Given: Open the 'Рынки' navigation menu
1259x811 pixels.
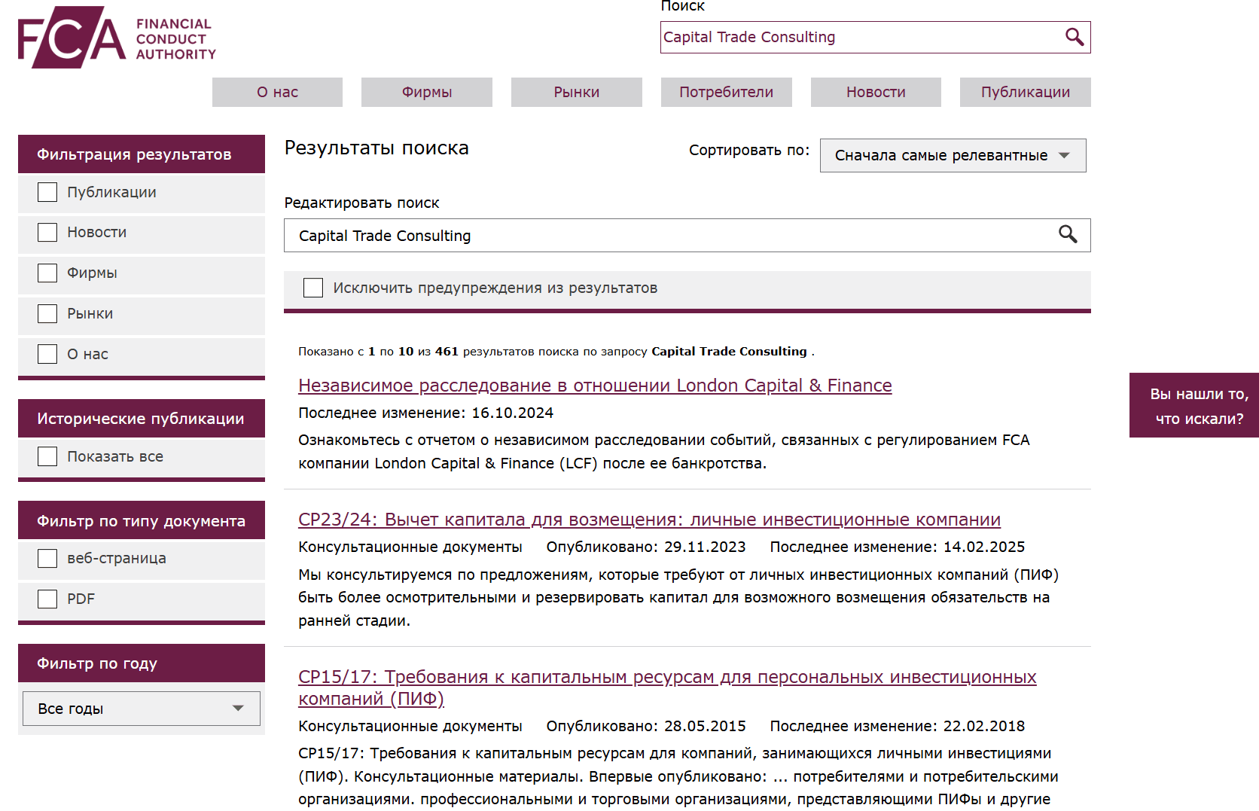Looking at the screenshot, I should pyautogui.click(x=577, y=92).
